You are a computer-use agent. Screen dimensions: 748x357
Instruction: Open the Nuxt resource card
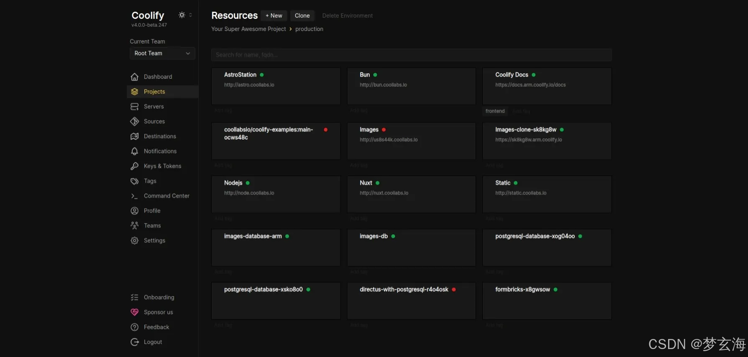pyautogui.click(x=411, y=194)
